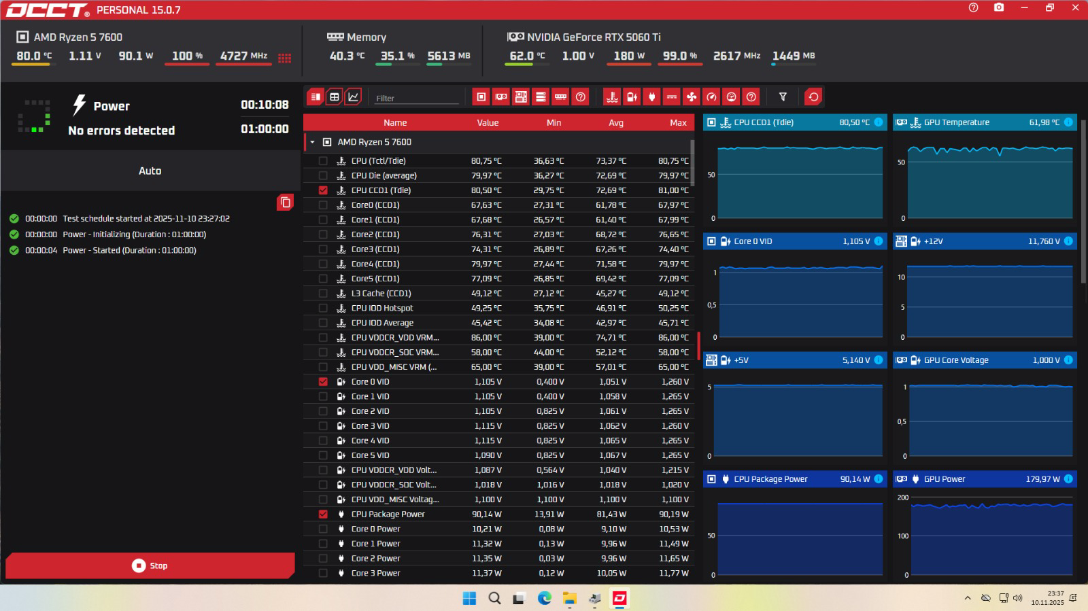1088x611 pixels.
Task: Enable the Core0 (CCD1) checkbox
Action: point(323,205)
